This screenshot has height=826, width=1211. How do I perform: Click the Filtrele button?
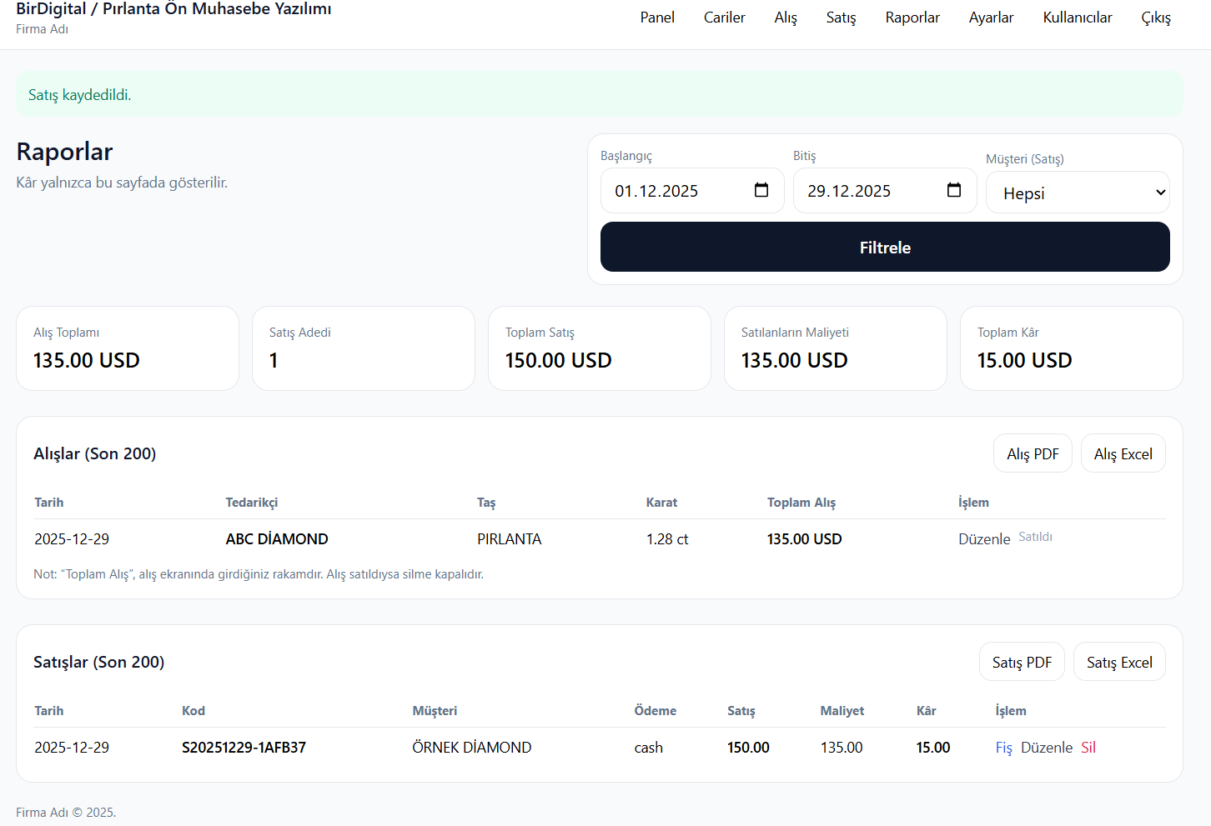pos(884,248)
